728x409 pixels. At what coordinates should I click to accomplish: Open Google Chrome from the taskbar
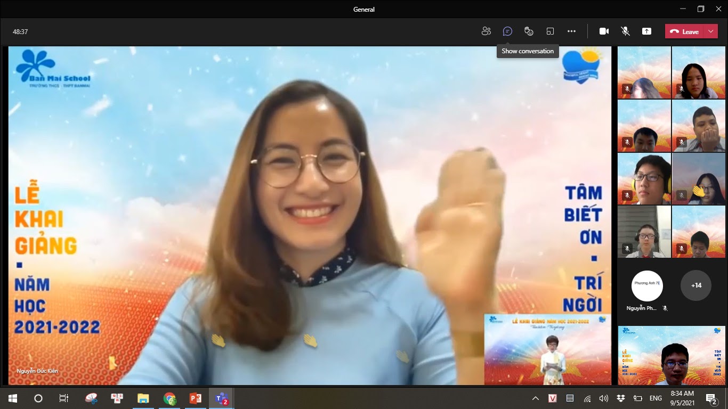click(x=169, y=398)
